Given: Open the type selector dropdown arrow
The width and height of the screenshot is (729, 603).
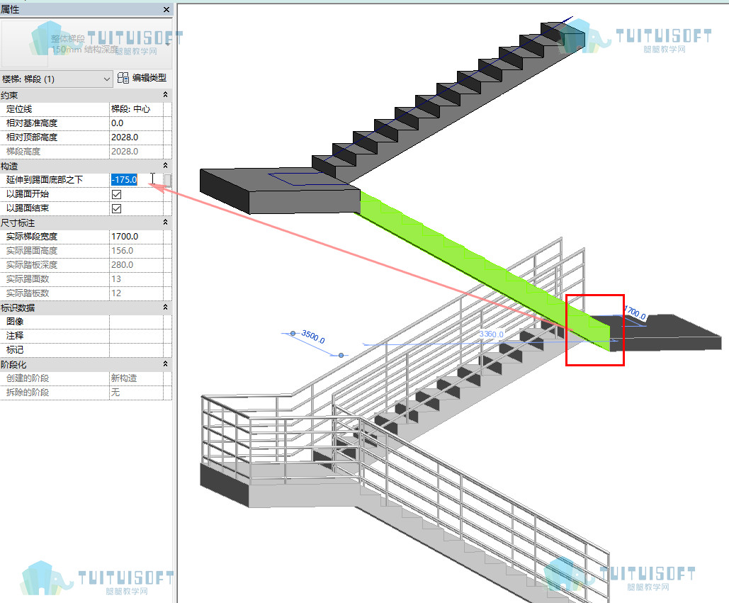Looking at the screenshot, I should pyautogui.click(x=167, y=43).
